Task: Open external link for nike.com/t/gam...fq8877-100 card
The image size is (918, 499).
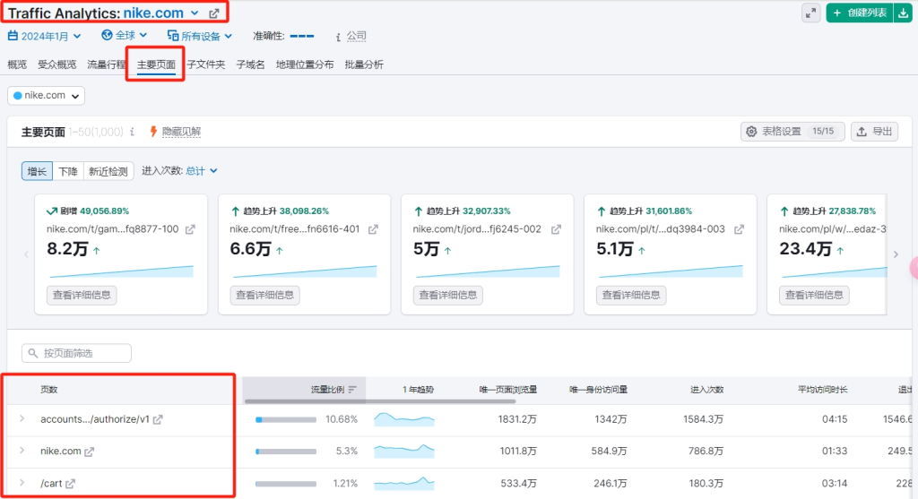Action: (190, 229)
